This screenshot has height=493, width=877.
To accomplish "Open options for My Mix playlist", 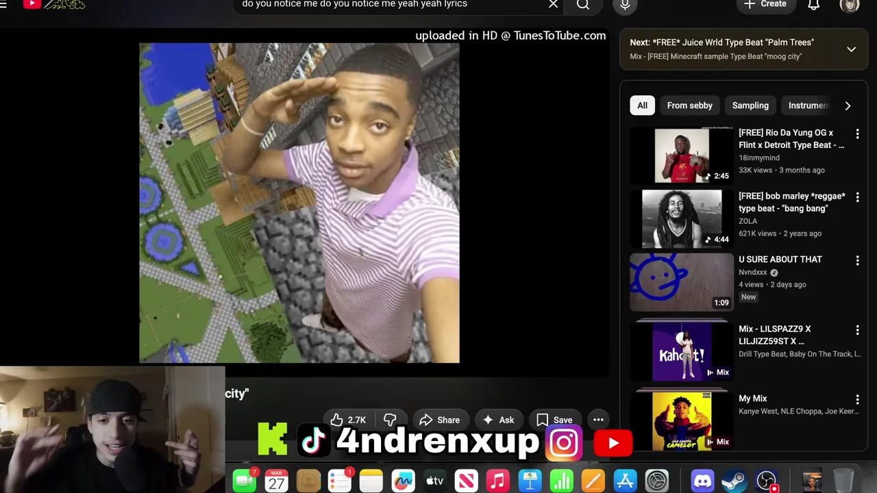I will tap(857, 399).
